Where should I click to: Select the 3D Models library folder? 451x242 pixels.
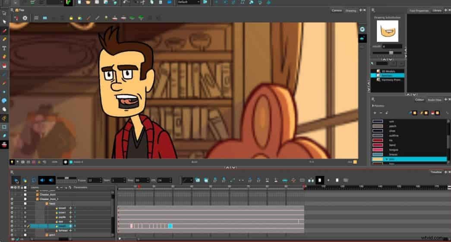[388, 71]
